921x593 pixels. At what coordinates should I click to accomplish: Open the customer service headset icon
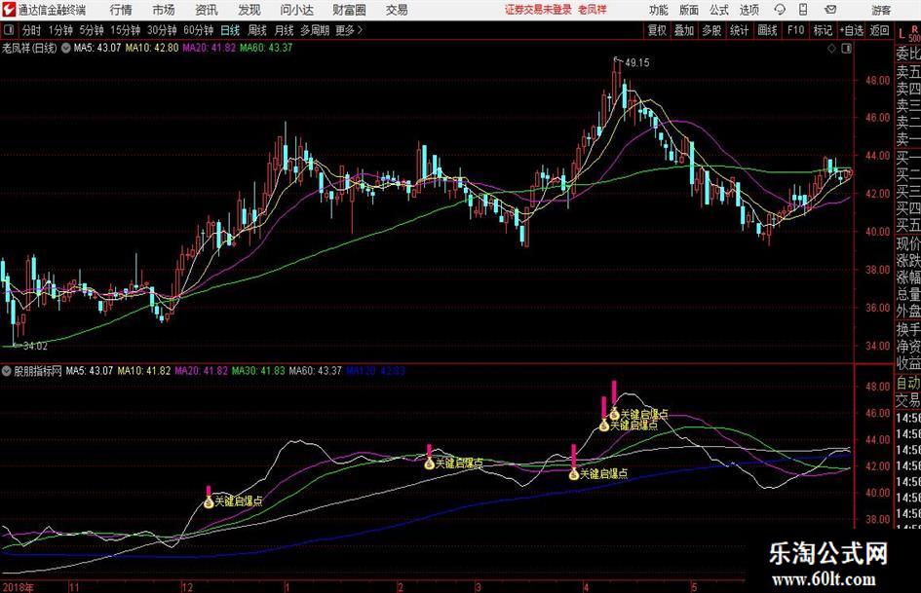coord(780,10)
